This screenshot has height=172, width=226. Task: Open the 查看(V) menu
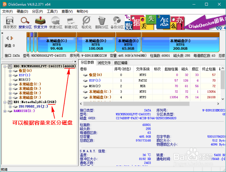(67, 11)
